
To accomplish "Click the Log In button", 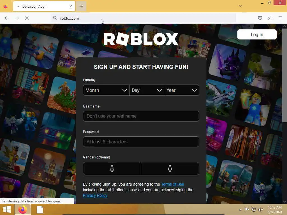I will point(257,34).
